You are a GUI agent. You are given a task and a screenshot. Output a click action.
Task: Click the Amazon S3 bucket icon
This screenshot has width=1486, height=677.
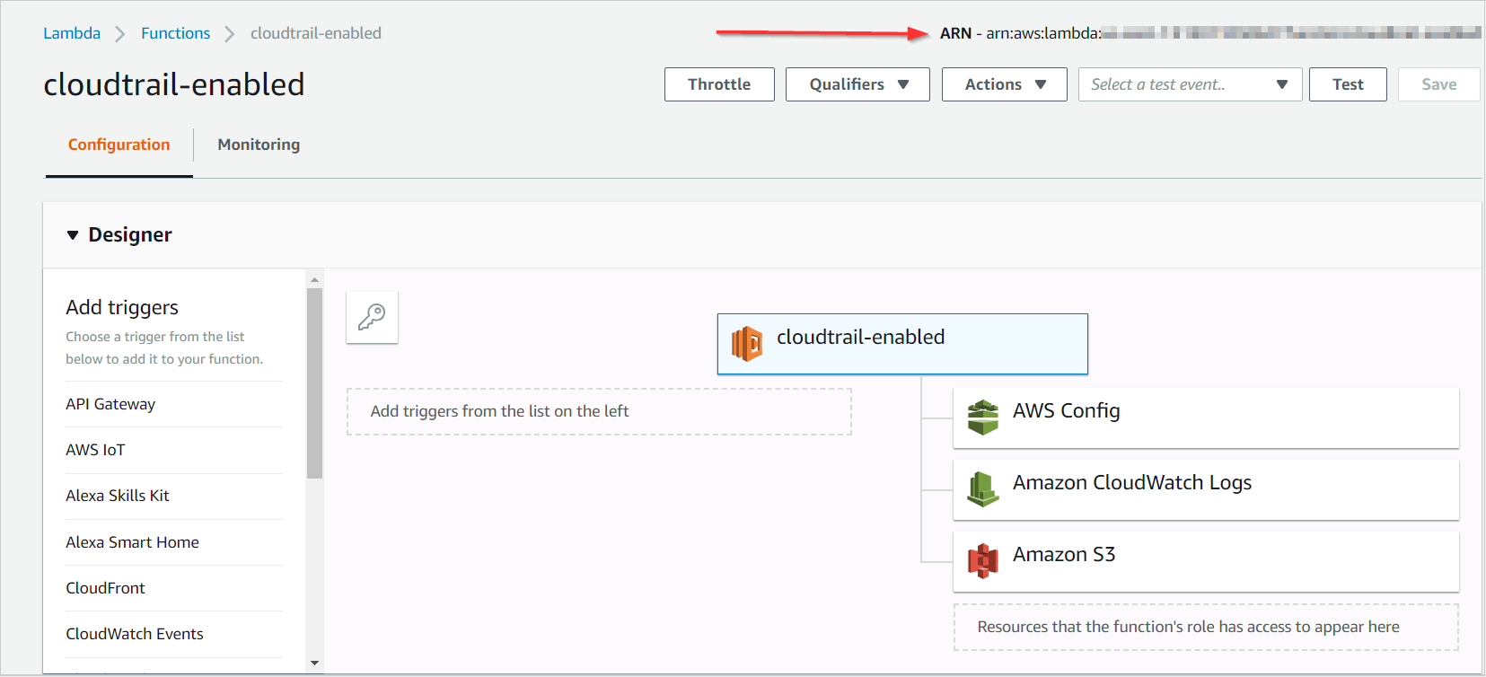[983, 561]
